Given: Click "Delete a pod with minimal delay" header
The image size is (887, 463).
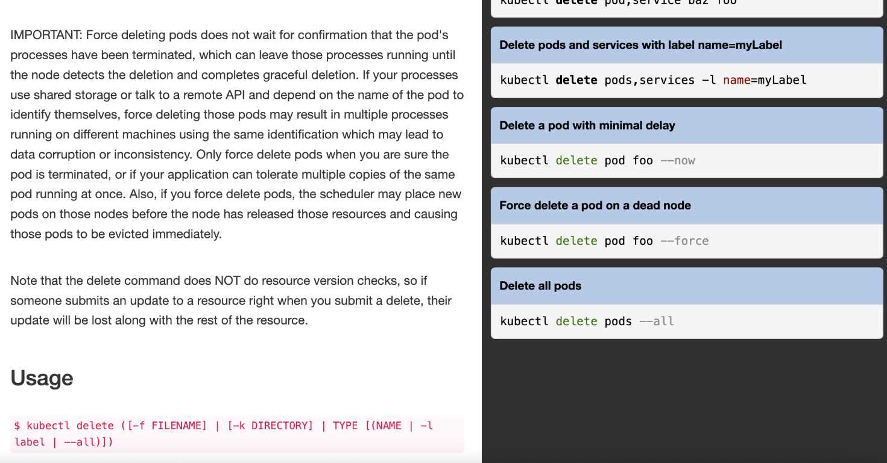Looking at the screenshot, I should coord(587,125).
